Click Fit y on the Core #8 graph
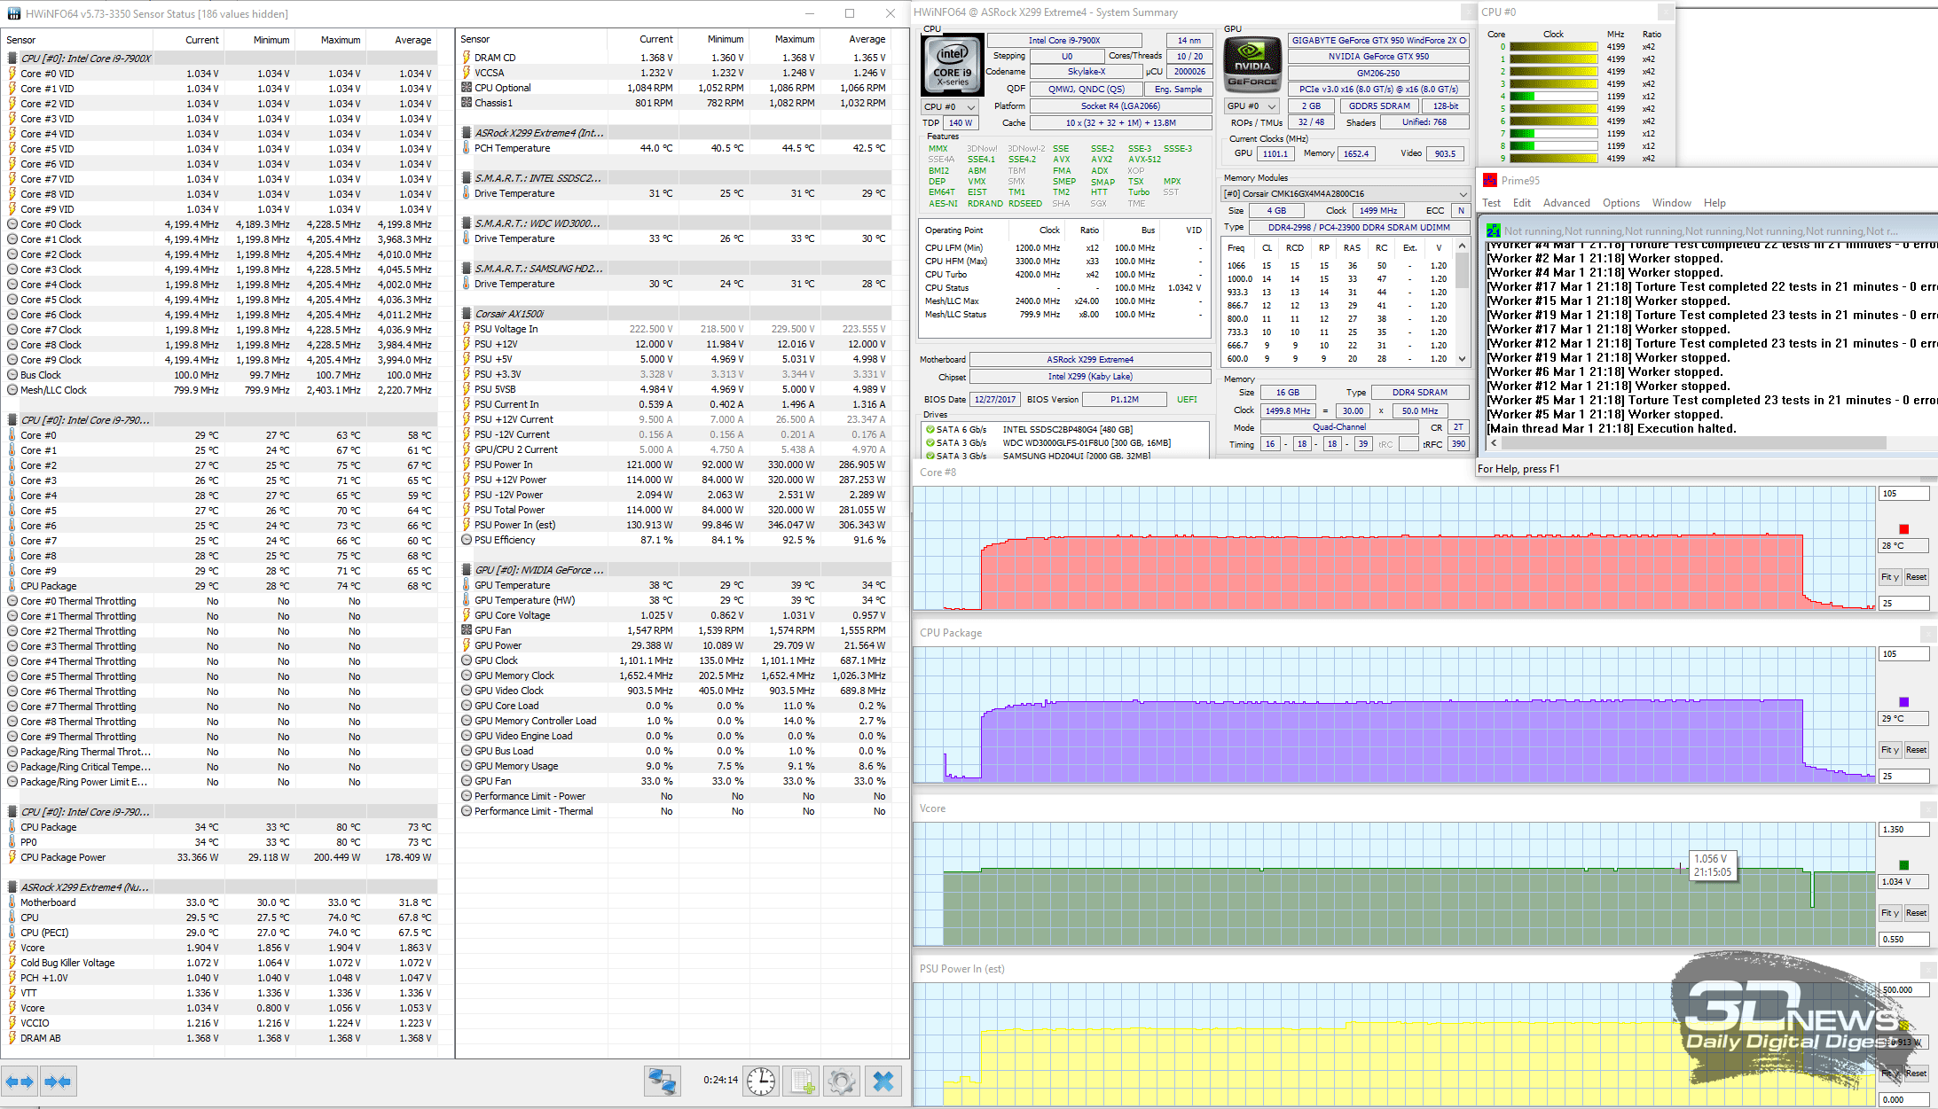Screen dimensions: 1938x1109 [1890, 577]
